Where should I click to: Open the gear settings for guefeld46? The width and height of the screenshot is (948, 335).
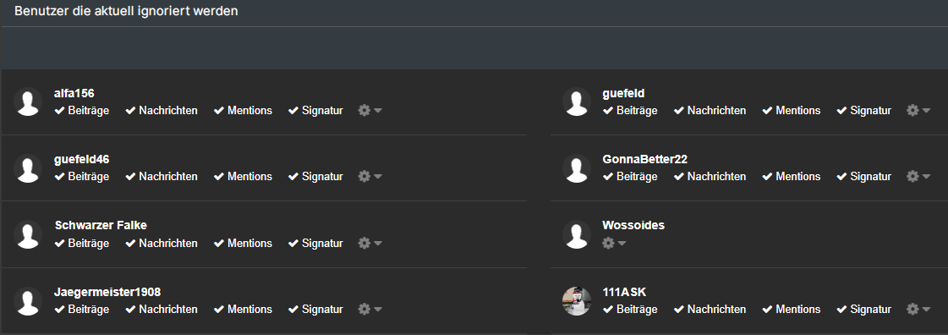(x=364, y=177)
